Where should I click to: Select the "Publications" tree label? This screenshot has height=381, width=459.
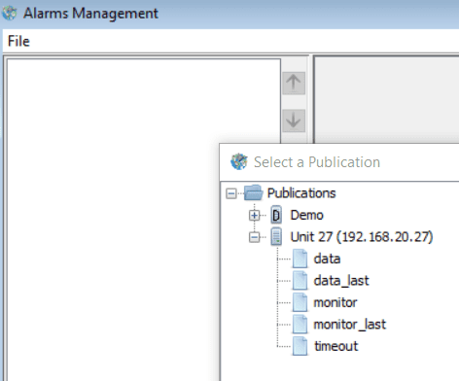coord(301,193)
